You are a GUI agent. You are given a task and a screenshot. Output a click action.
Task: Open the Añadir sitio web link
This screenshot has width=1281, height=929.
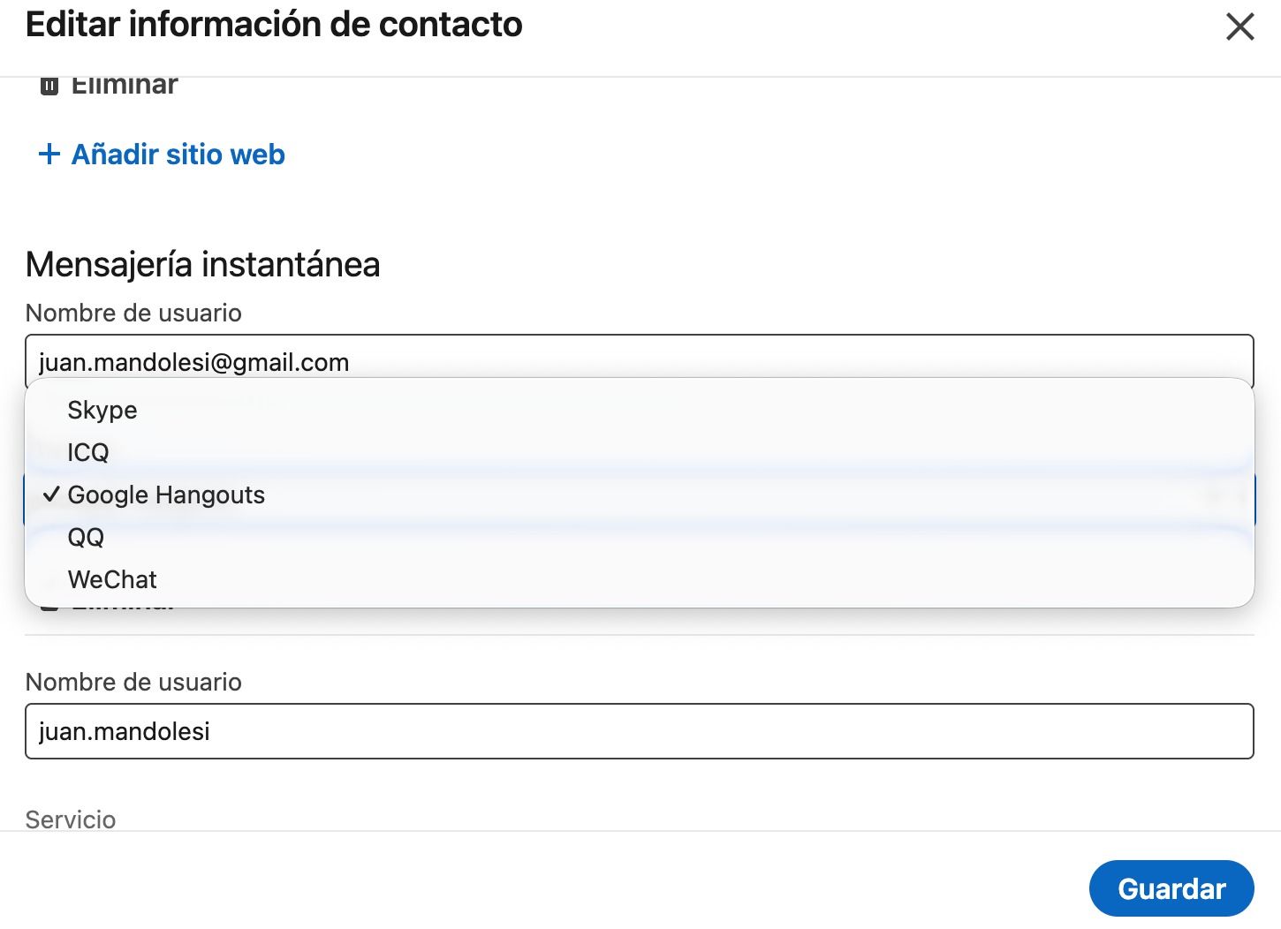click(178, 155)
